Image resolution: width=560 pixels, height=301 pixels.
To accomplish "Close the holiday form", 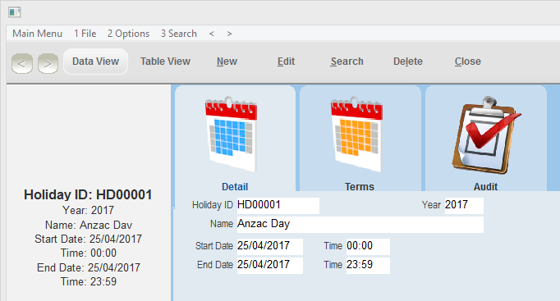I will click(x=468, y=62).
